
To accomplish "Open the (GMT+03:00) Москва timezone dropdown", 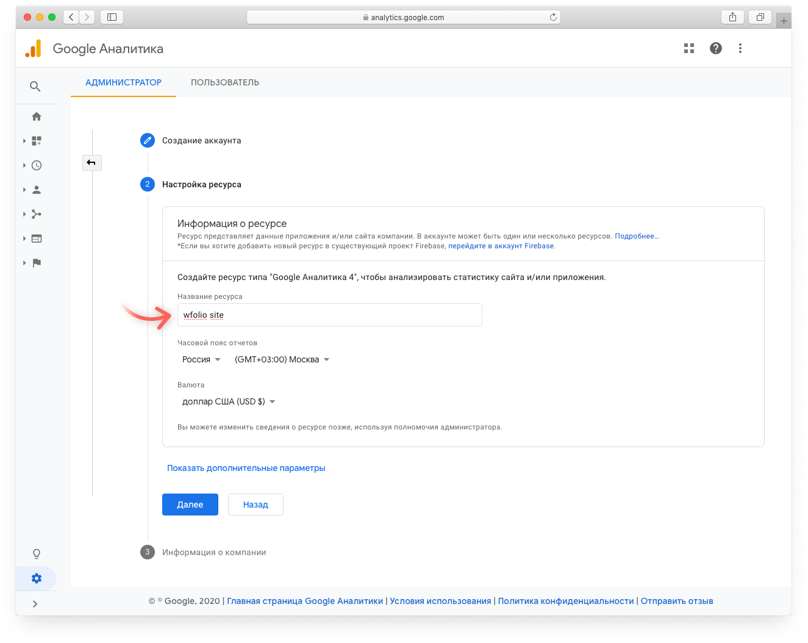I will tap(282, 359).
